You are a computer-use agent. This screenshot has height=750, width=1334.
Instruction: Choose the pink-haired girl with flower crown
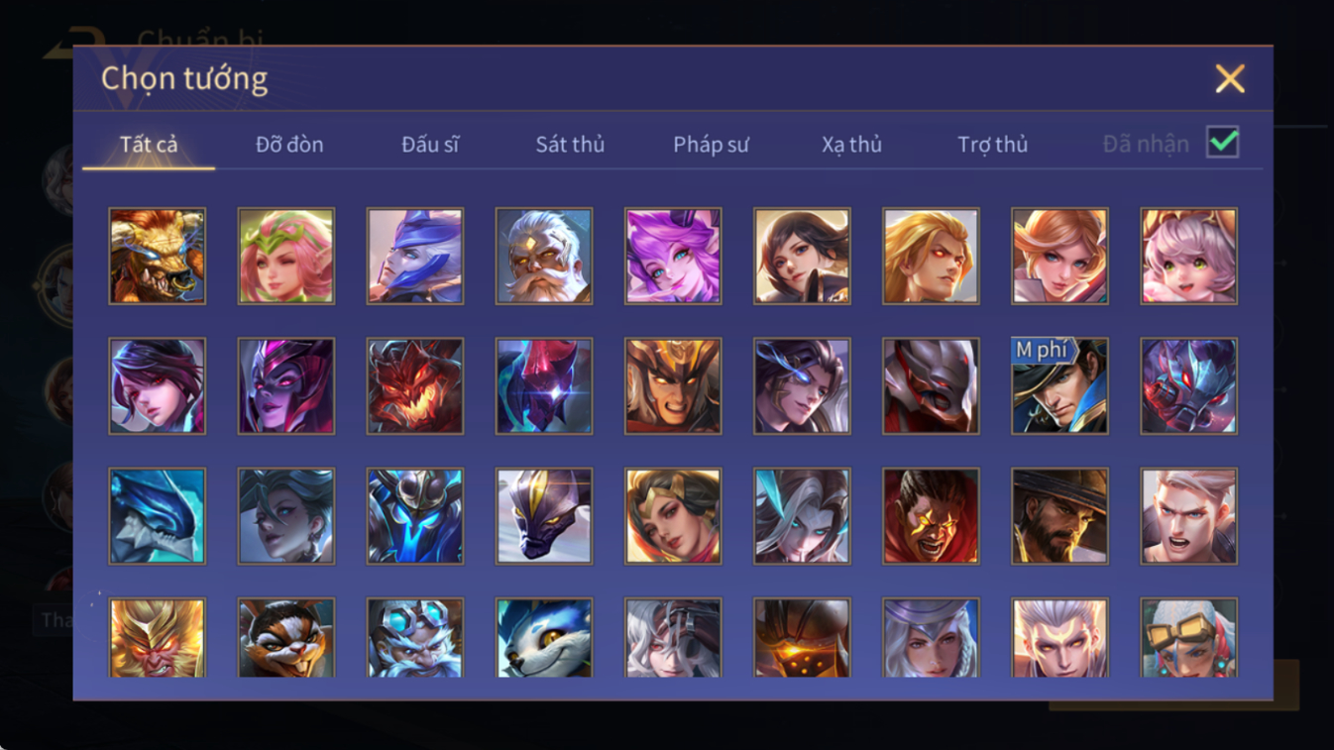pos(286,256)
